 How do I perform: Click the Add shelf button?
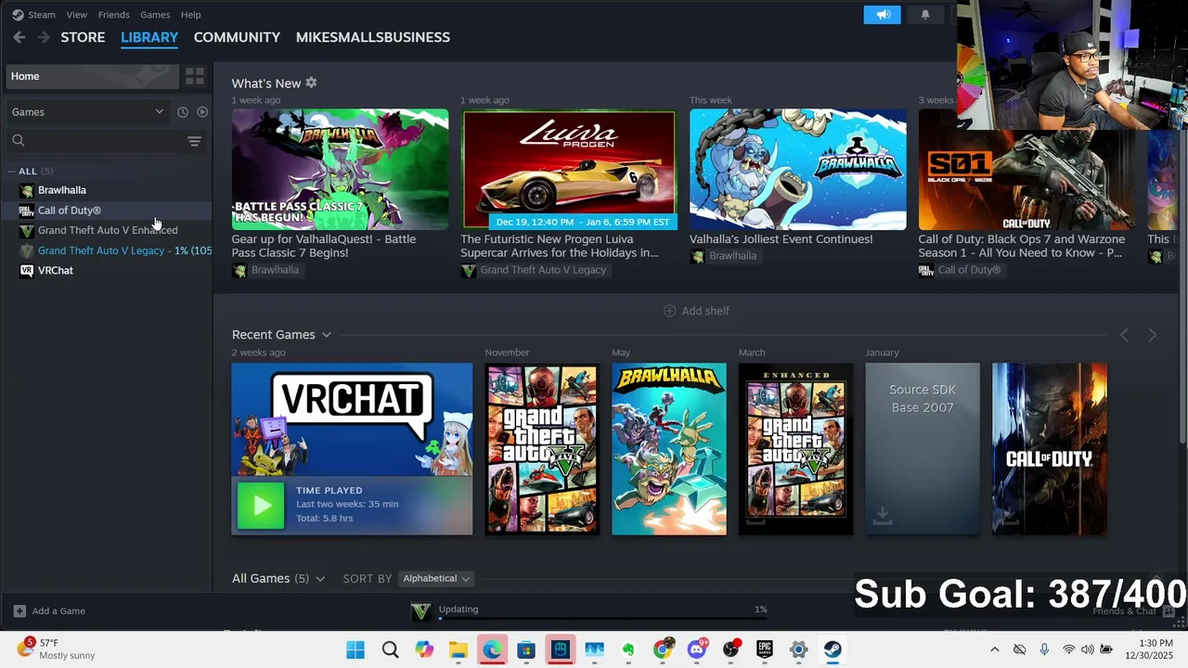tap(696, 311)
